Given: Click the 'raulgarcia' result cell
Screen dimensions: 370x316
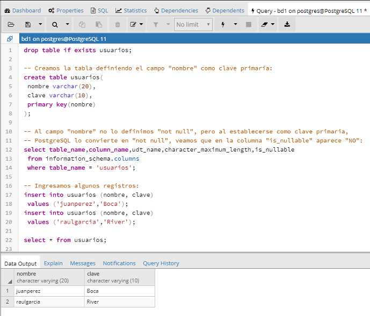Looking at the screenshot, I should [x=49, y=302].
